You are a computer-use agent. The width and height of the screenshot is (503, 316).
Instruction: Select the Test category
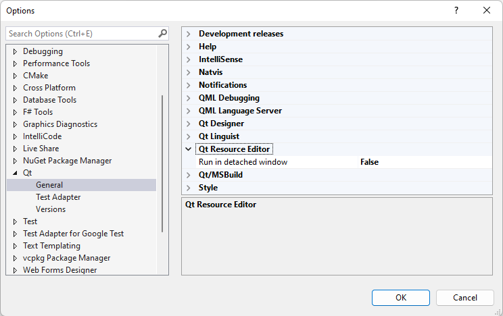point(30,221)
